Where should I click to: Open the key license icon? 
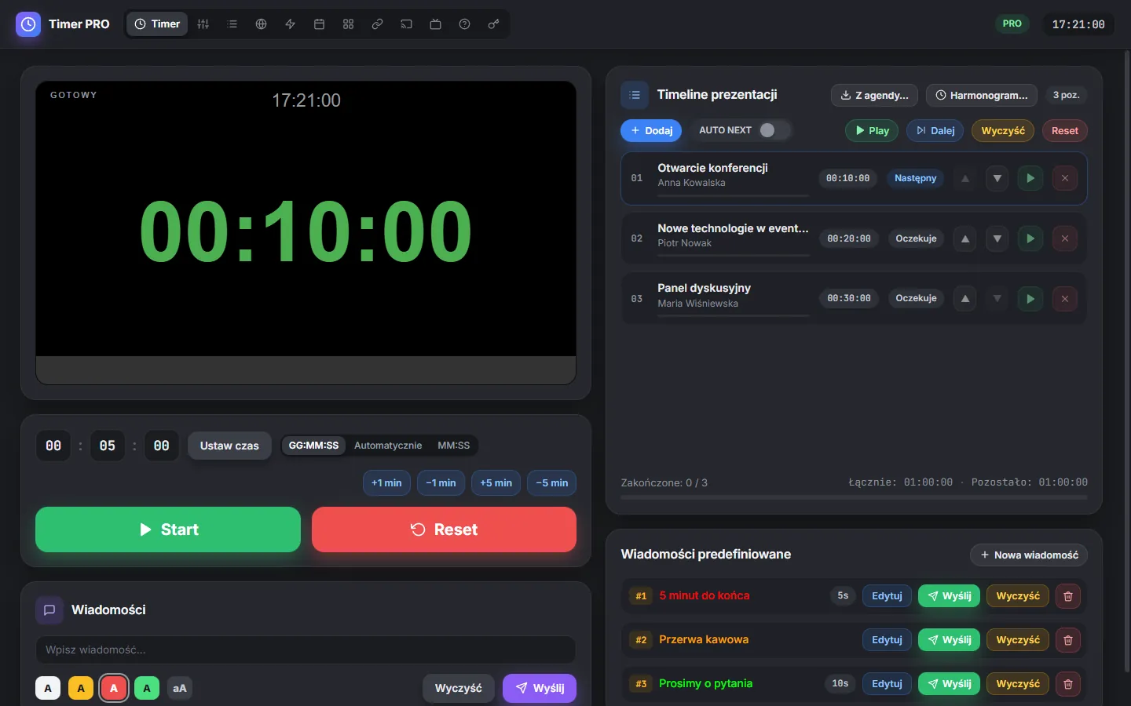(494, 24)
